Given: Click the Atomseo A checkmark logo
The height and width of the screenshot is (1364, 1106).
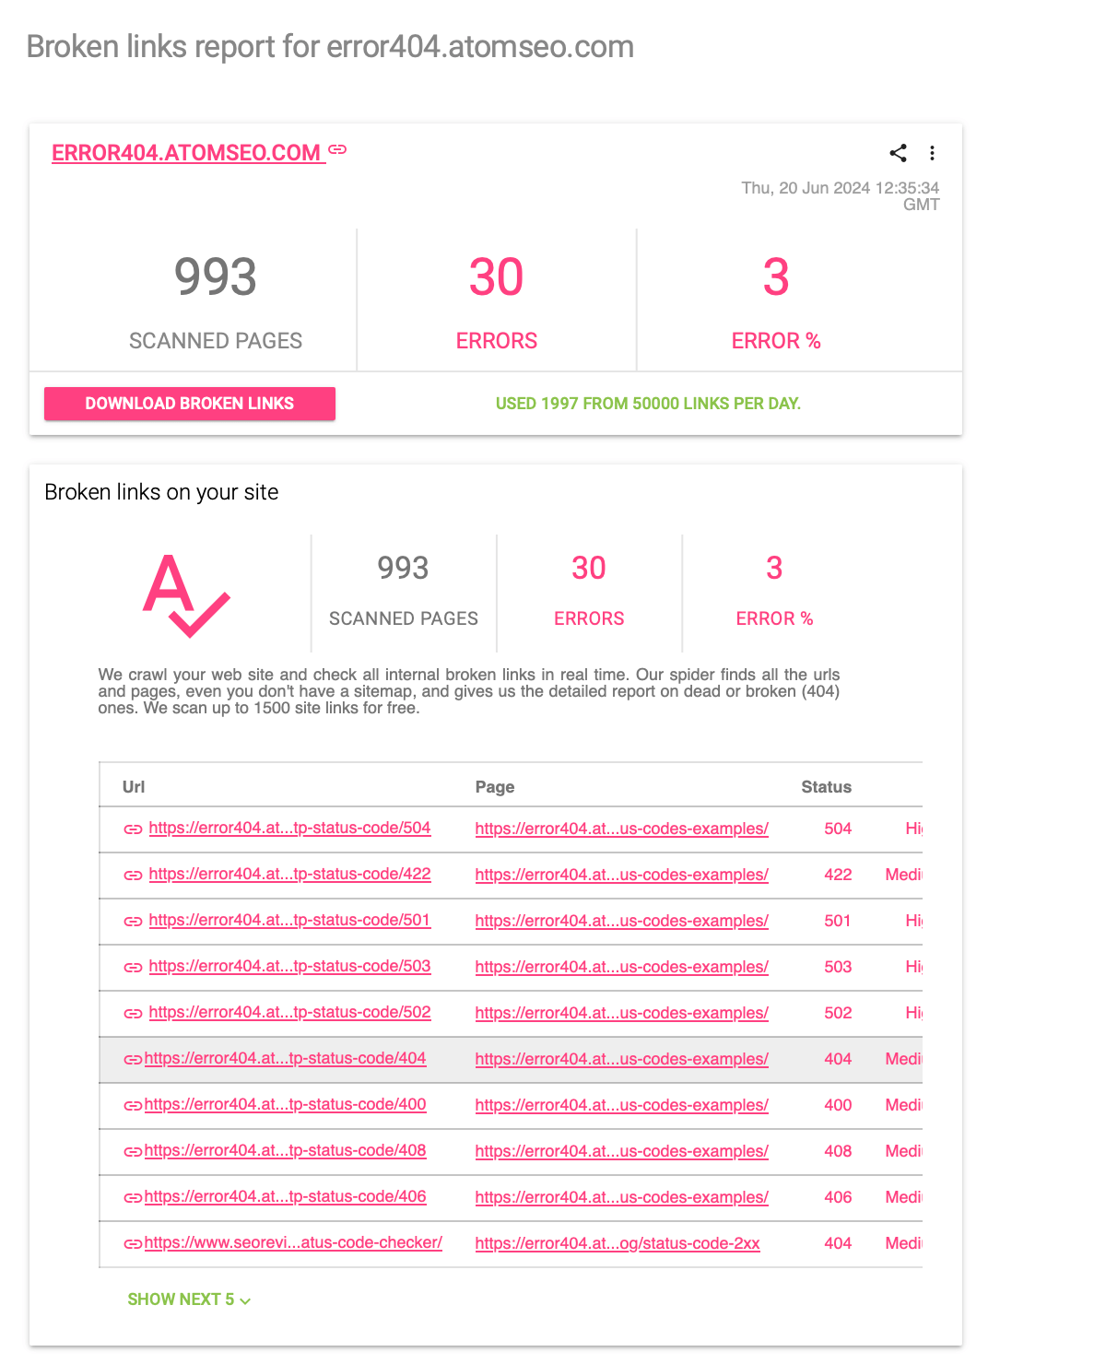Looking at the screenshot, I should click(x=186, y=595).
